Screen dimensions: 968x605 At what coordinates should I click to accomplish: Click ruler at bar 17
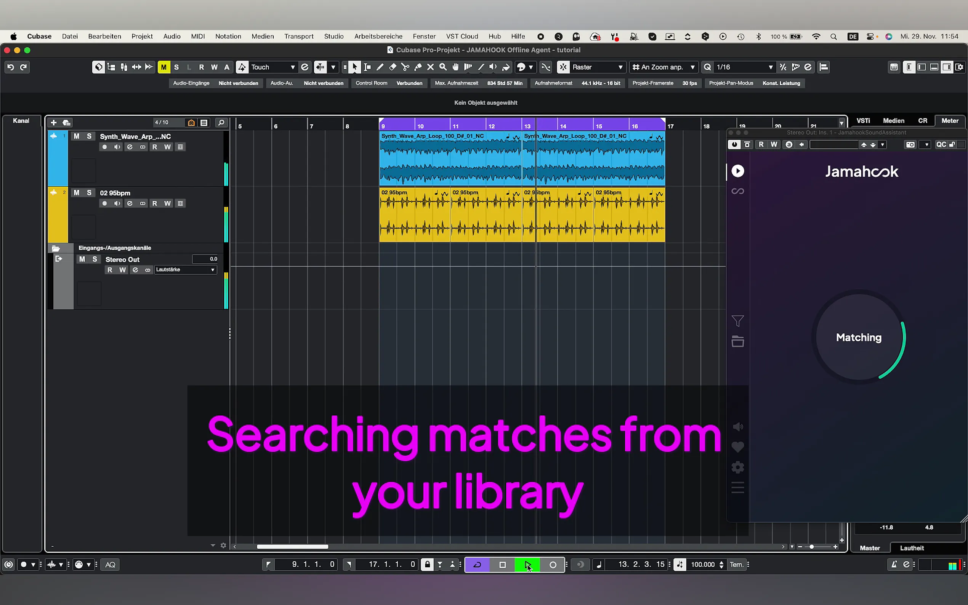tap(671, 126)
